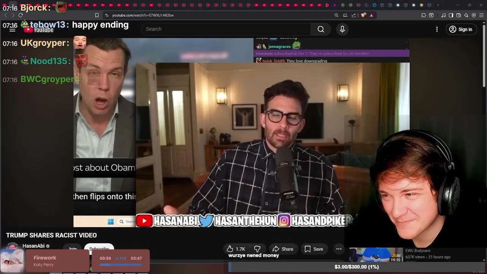Open HasanAbi channel name link

[x=33, y=246]
